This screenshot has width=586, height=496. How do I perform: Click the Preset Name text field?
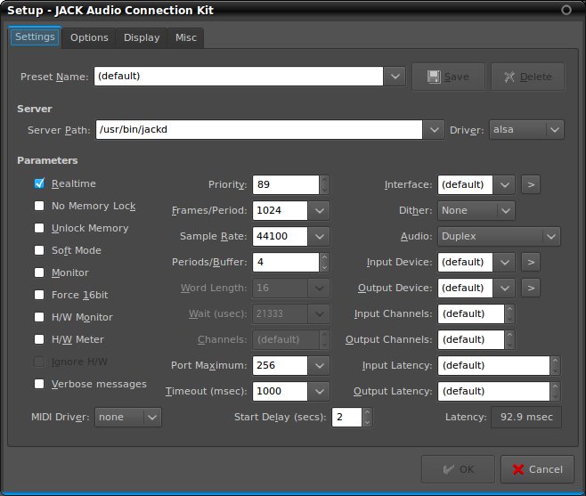(x=239, y=77)
